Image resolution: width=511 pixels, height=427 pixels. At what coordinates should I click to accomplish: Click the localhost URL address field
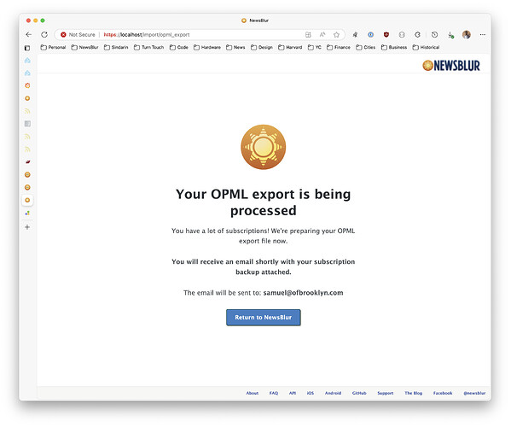(x=202, y=34)
